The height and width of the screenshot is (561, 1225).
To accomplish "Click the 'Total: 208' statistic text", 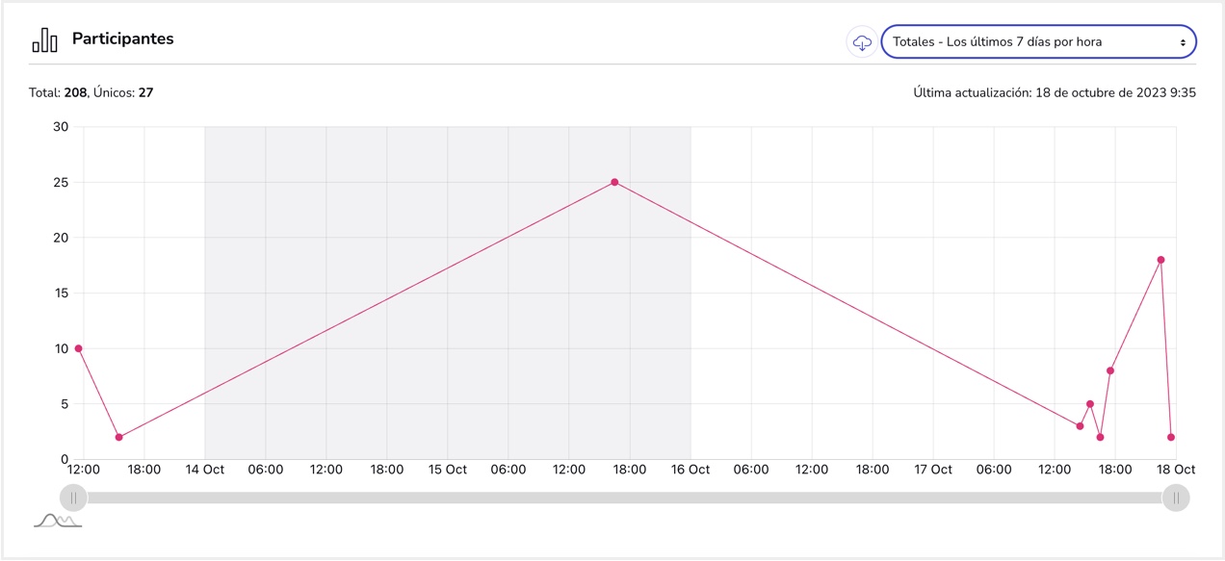I will click(58, 93).
